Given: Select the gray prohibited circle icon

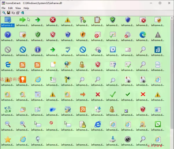Looking at the screenshot, I should (8, 49).
